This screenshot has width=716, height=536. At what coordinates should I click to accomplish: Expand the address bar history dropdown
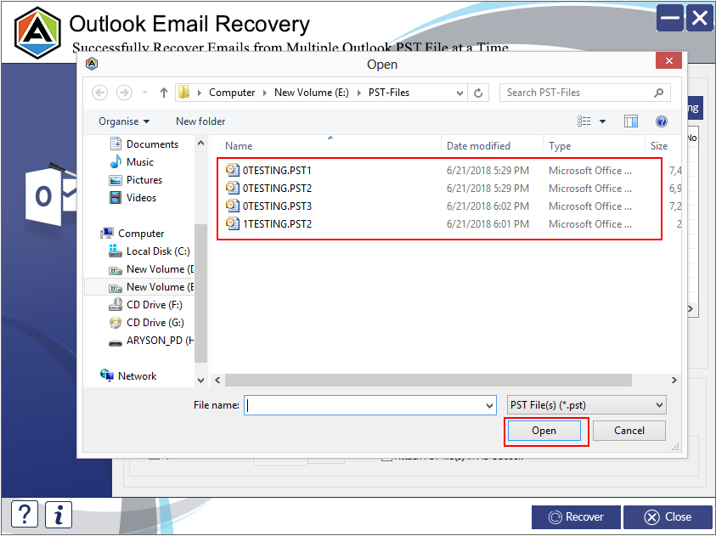point(459,93)
